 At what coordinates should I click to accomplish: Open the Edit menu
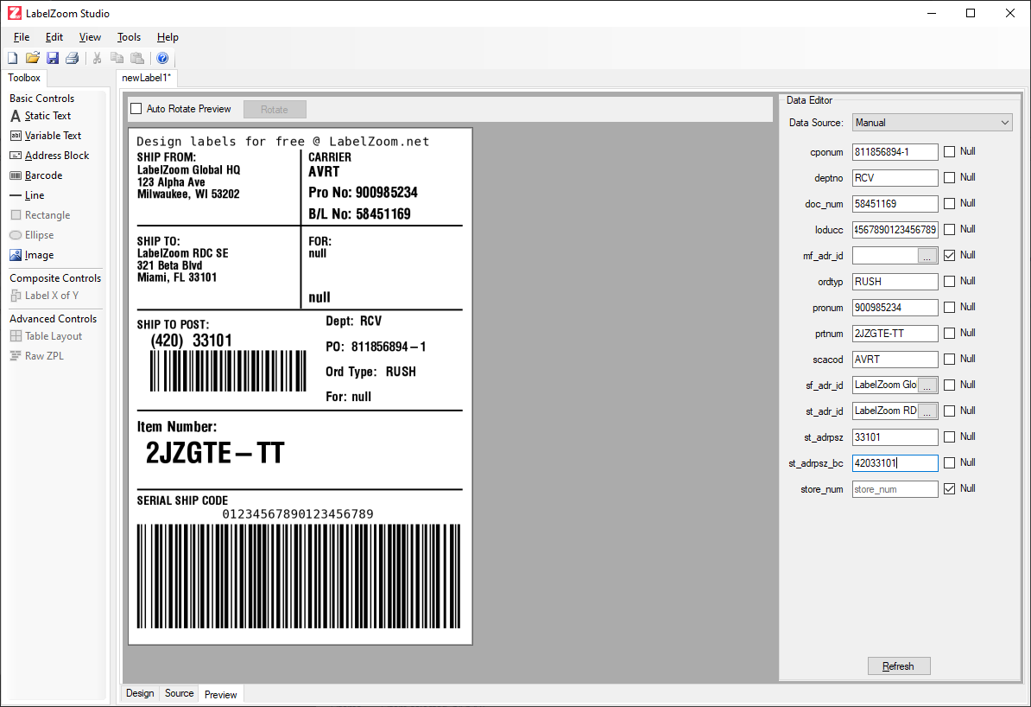(54, 37)
